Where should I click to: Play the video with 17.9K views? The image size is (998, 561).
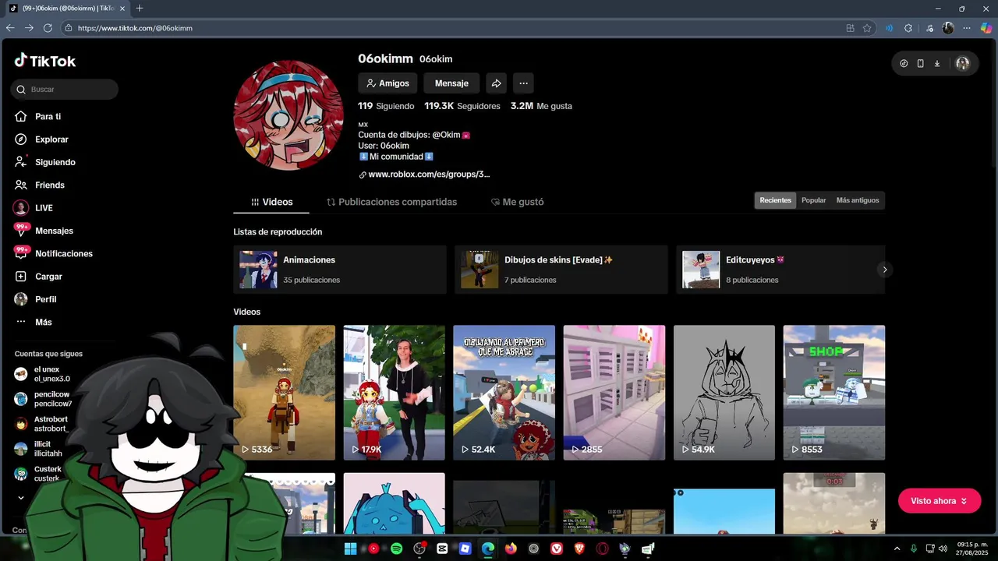tap(394, 393)
